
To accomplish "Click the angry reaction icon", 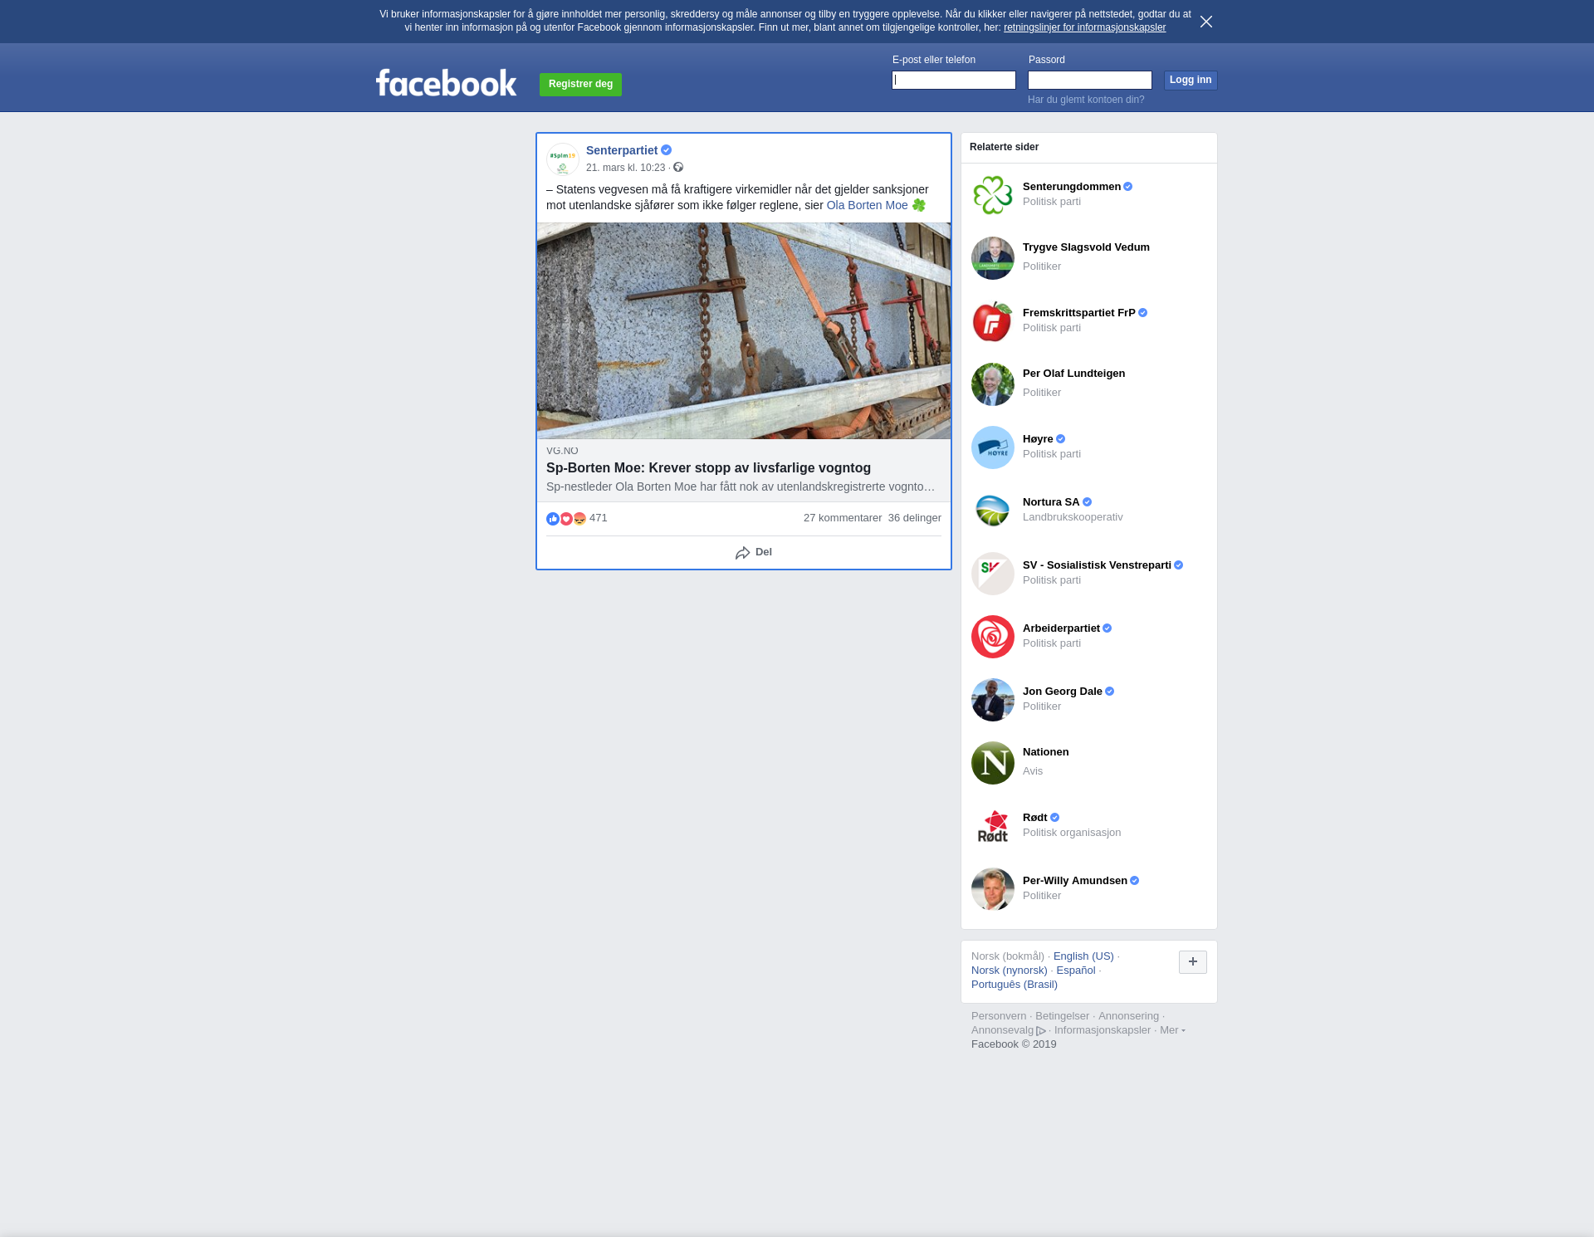I will (579, 519).
